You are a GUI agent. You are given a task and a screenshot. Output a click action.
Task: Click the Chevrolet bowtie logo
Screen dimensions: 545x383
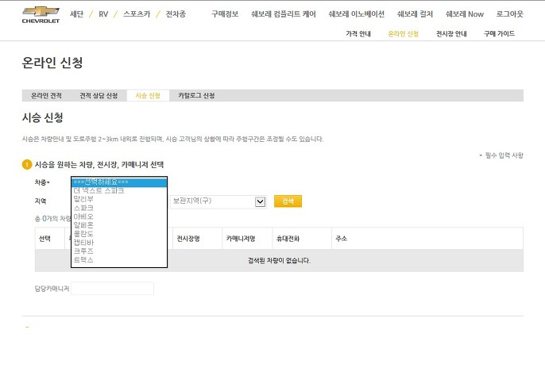41,14
